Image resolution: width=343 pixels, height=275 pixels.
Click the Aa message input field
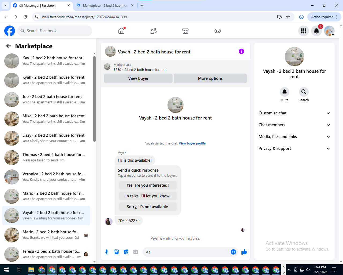click(x=186, y=252)
